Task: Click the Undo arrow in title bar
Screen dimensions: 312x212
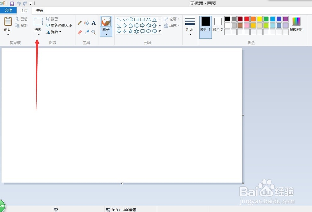Action: coord(18,3)
